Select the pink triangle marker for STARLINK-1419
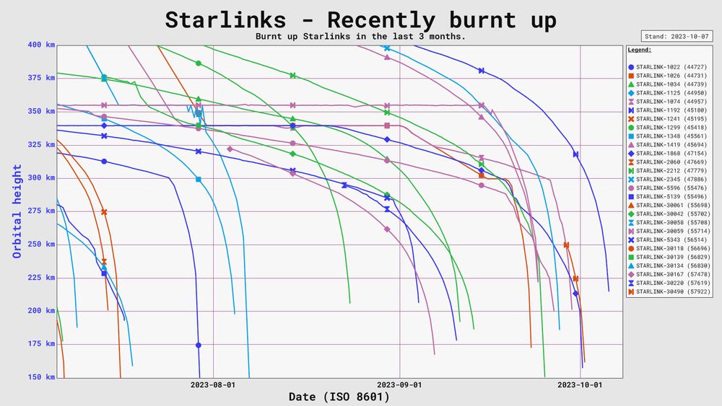Screen dimensions: 722x406 (x=631, y=145)
